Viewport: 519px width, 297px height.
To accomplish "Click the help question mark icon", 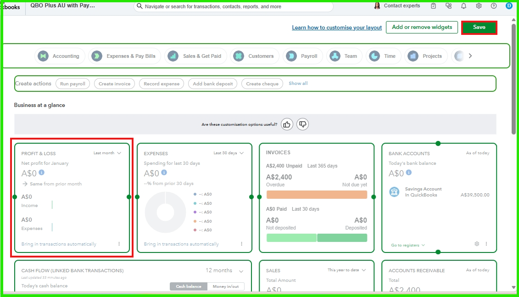I will (494, 6).
